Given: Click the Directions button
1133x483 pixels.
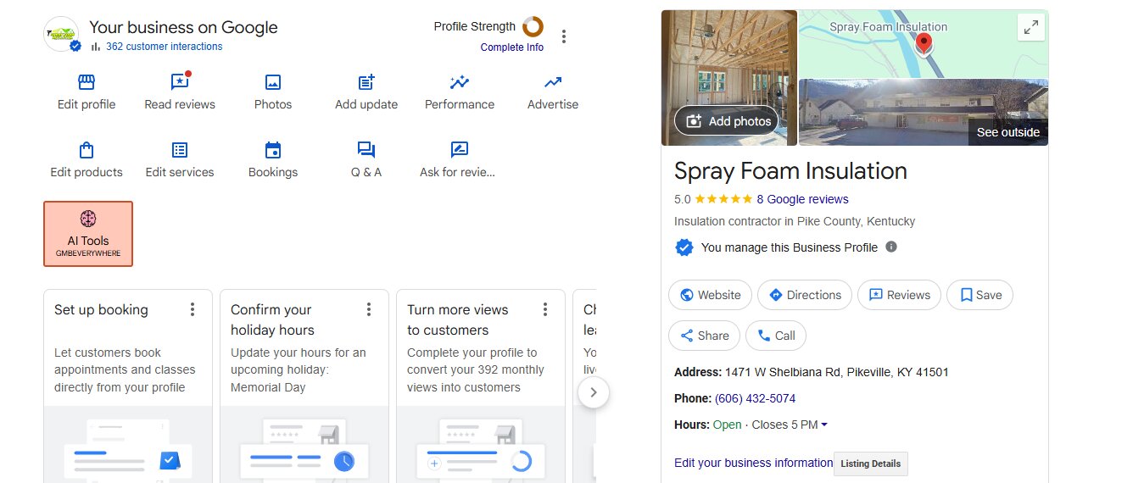Looking at the screenshot, I should tap(805, 295).
